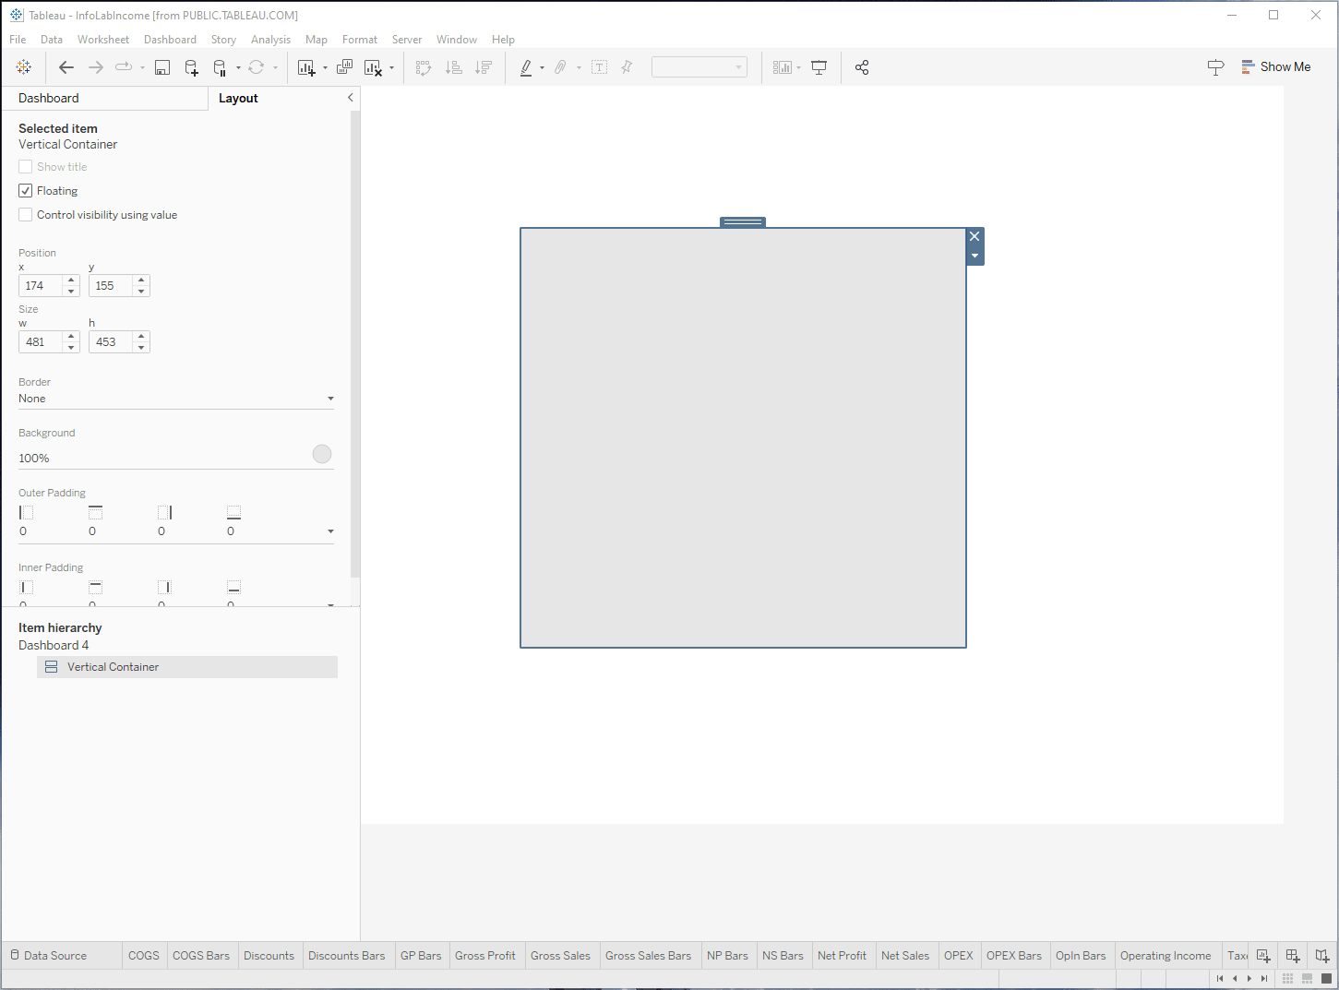Click the Undo back arrow icon

tap(66, 67)
